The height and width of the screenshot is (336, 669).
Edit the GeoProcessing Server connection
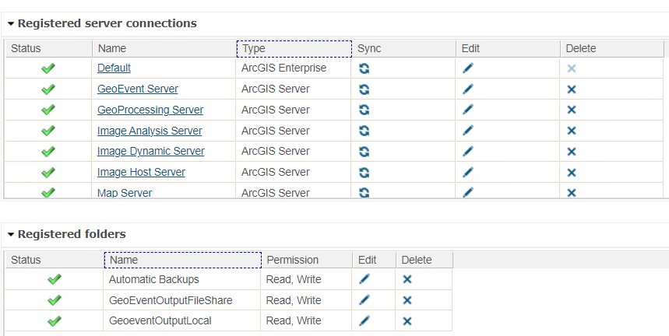coord(467,110)
